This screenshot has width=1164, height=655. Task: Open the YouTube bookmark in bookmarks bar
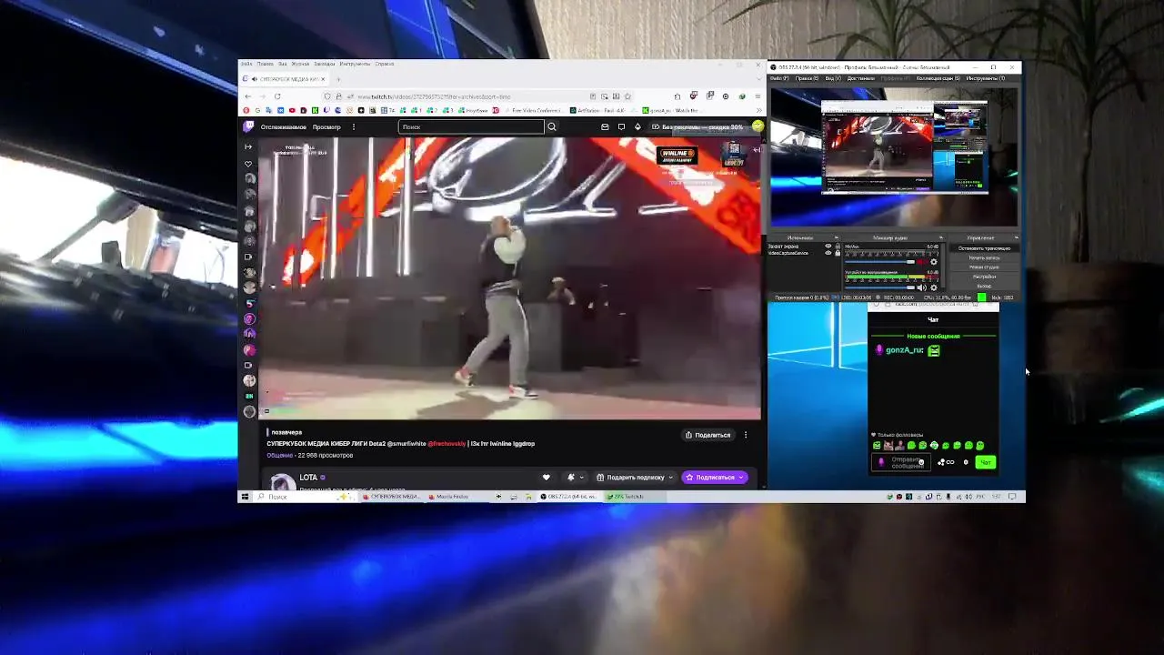coord(292,110)
